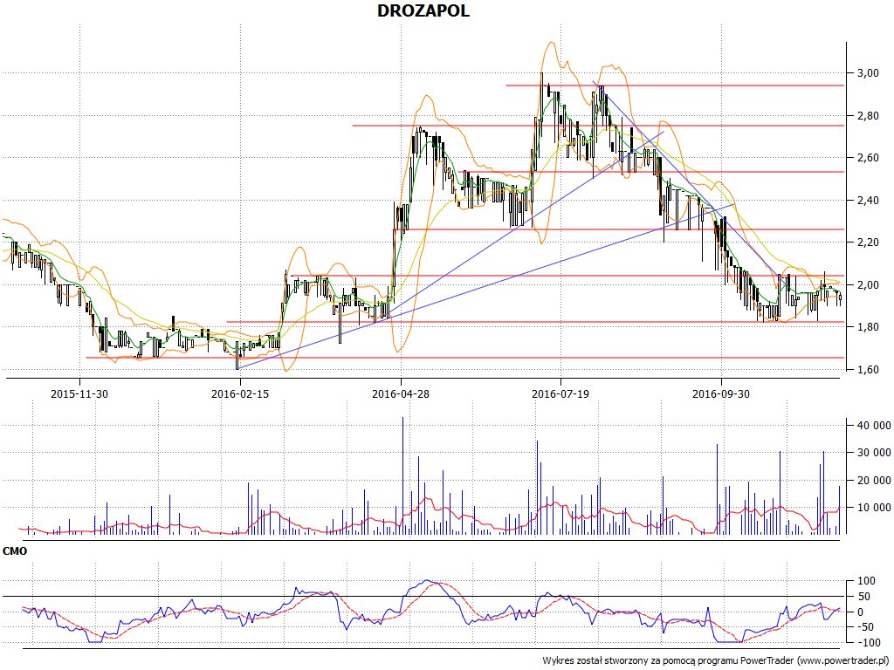Click the 2,20 price axis label
Screen dimensions: 894x670
tap(867, 243)
